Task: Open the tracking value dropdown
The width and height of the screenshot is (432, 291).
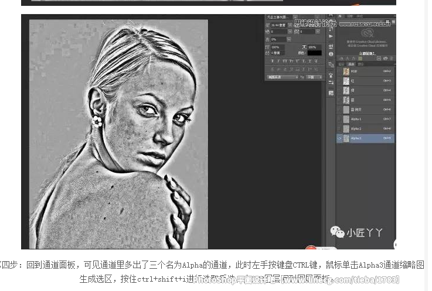Action: tap(318, 32)
